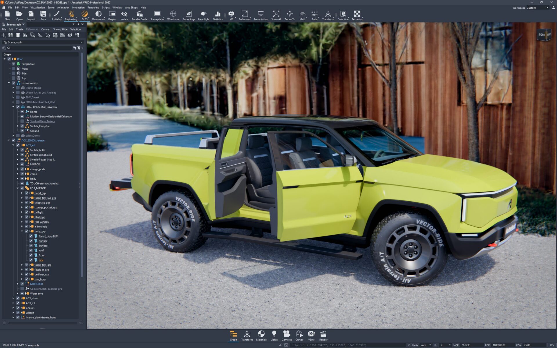
Task: Open the Workspace Custom dropdown
Action: coord(538,8)
